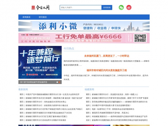Open the red Weibo icon
Viewport: 168px width, 126px height.
click(129, 8)
